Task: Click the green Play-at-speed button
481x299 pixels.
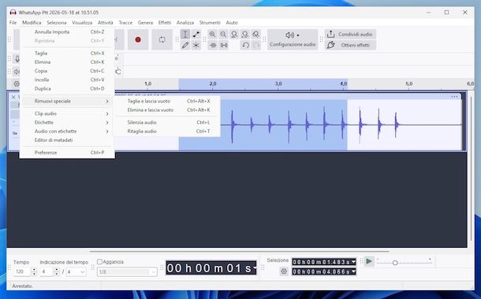Action: (x=369, y=262)
